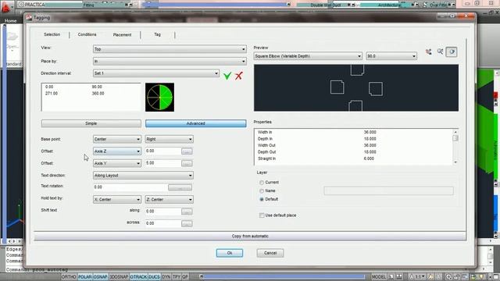
Task: Open the Home ribbon tab in AutoCAD
Action: [10, 21]
